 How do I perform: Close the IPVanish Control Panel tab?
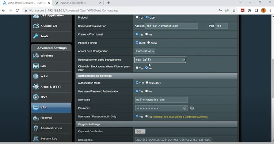(x=100, y=3)
